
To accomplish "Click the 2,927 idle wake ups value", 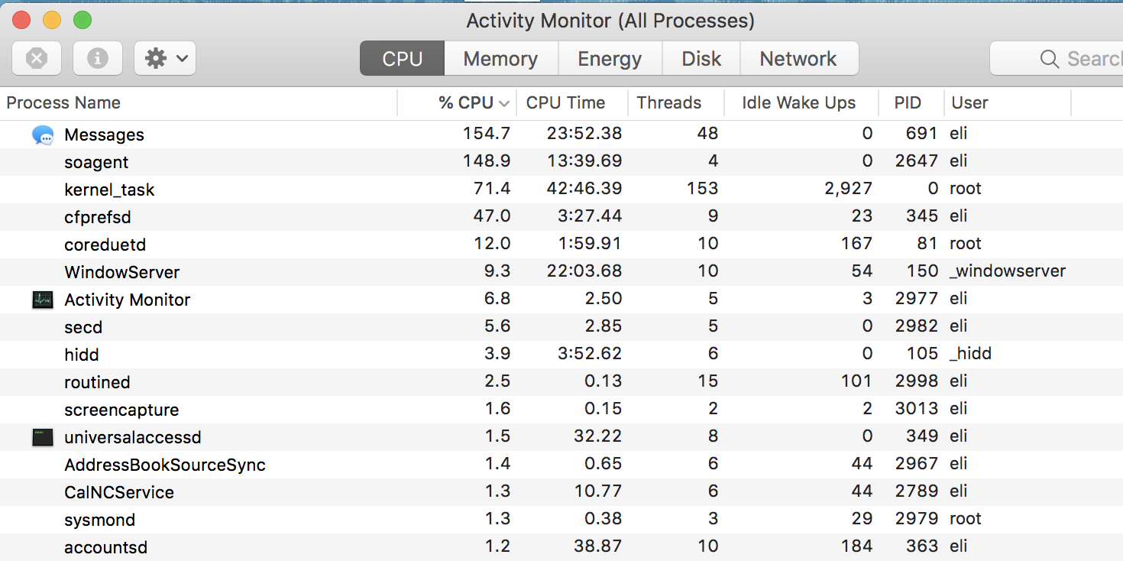I will (x=848, y=189).
